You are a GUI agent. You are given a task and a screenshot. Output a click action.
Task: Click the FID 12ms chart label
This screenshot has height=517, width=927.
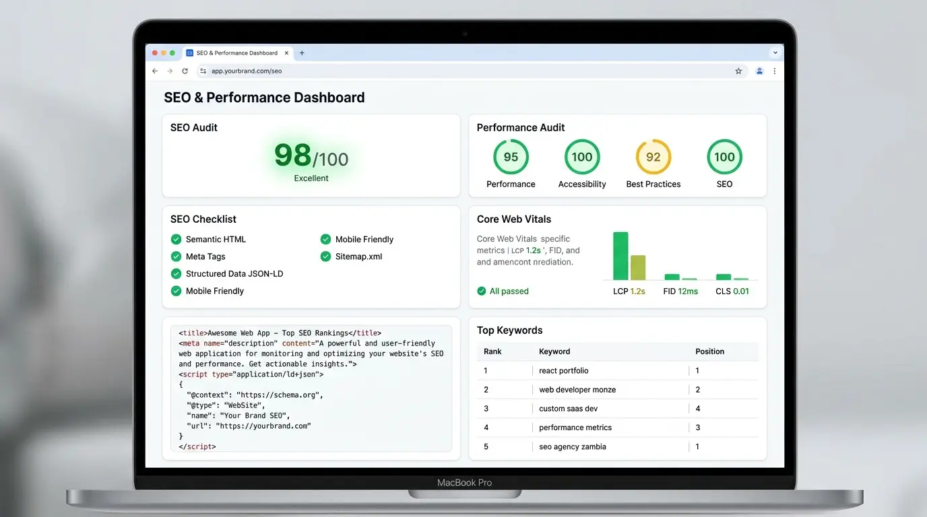(680, 291)
